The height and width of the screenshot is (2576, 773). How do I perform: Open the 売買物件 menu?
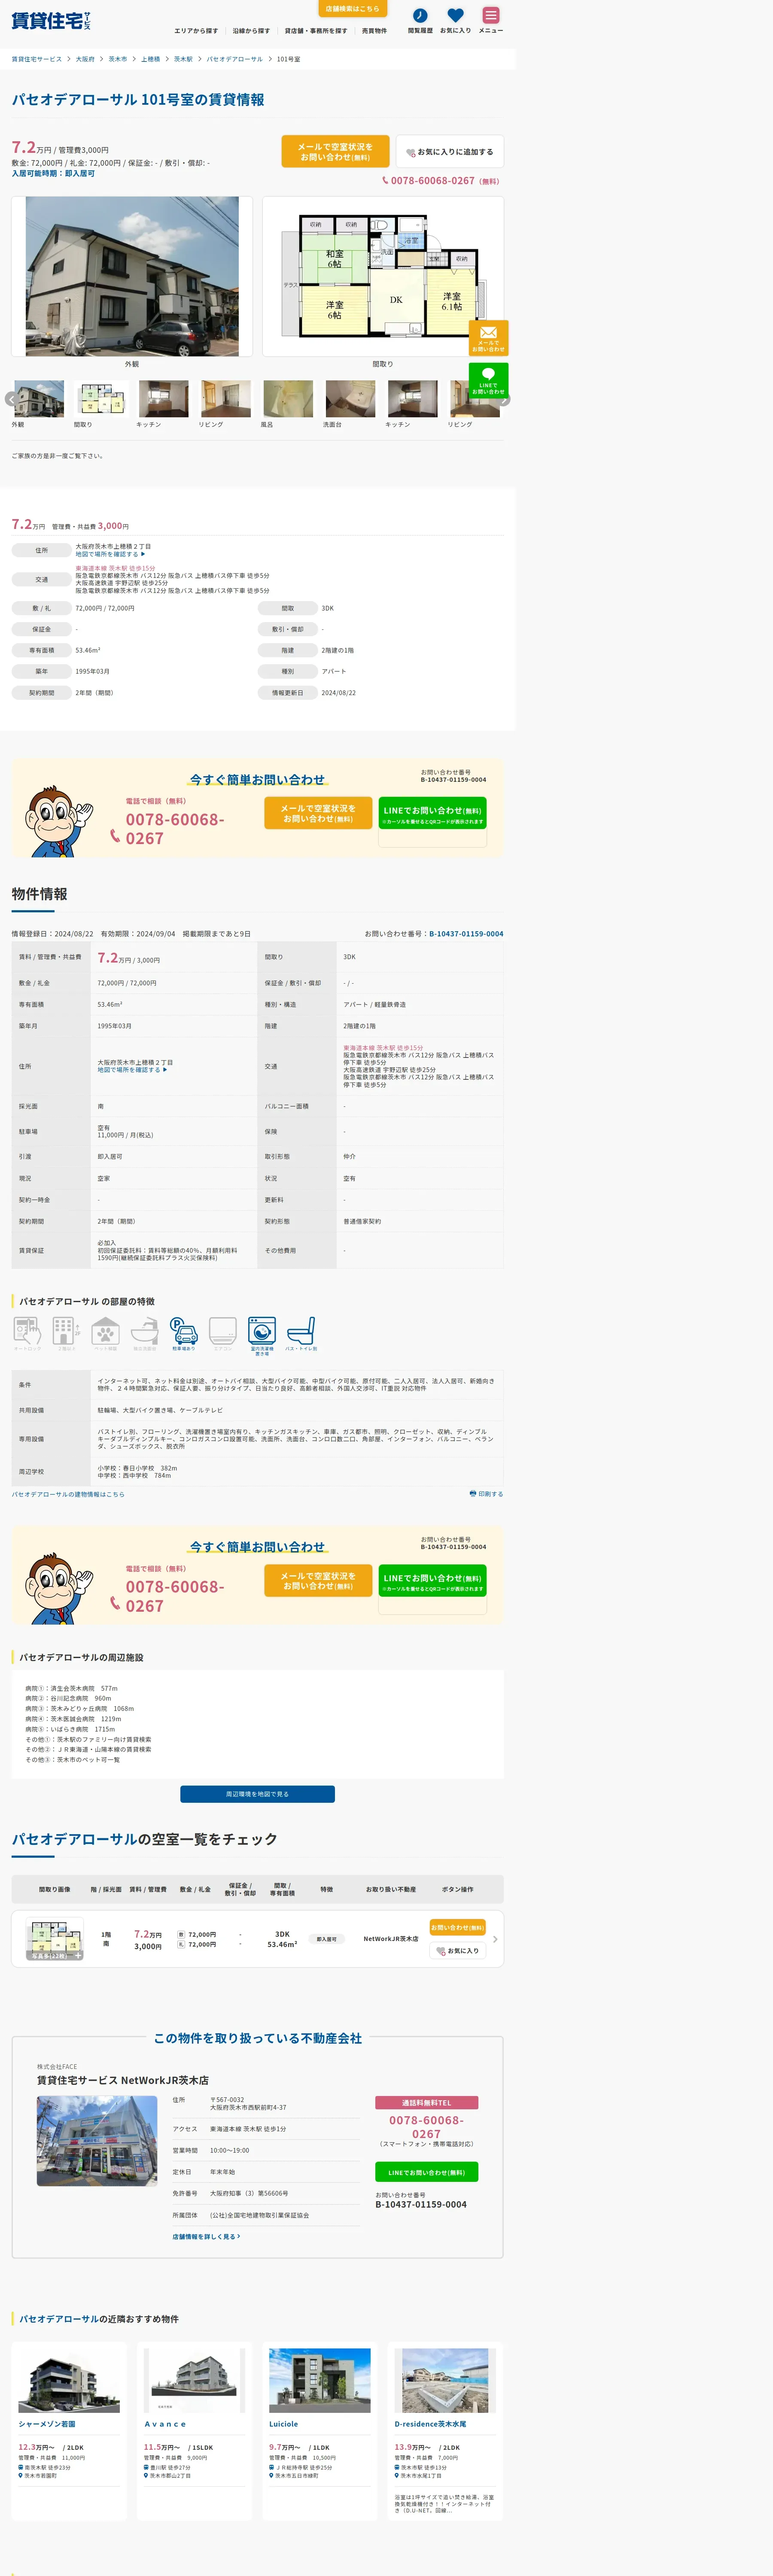pos(374,31)
